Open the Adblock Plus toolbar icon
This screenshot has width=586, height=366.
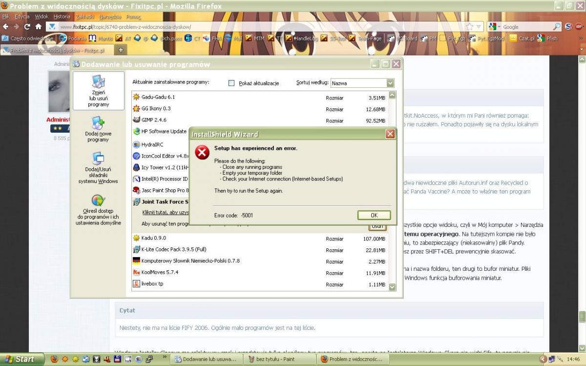tap(579, 27)
